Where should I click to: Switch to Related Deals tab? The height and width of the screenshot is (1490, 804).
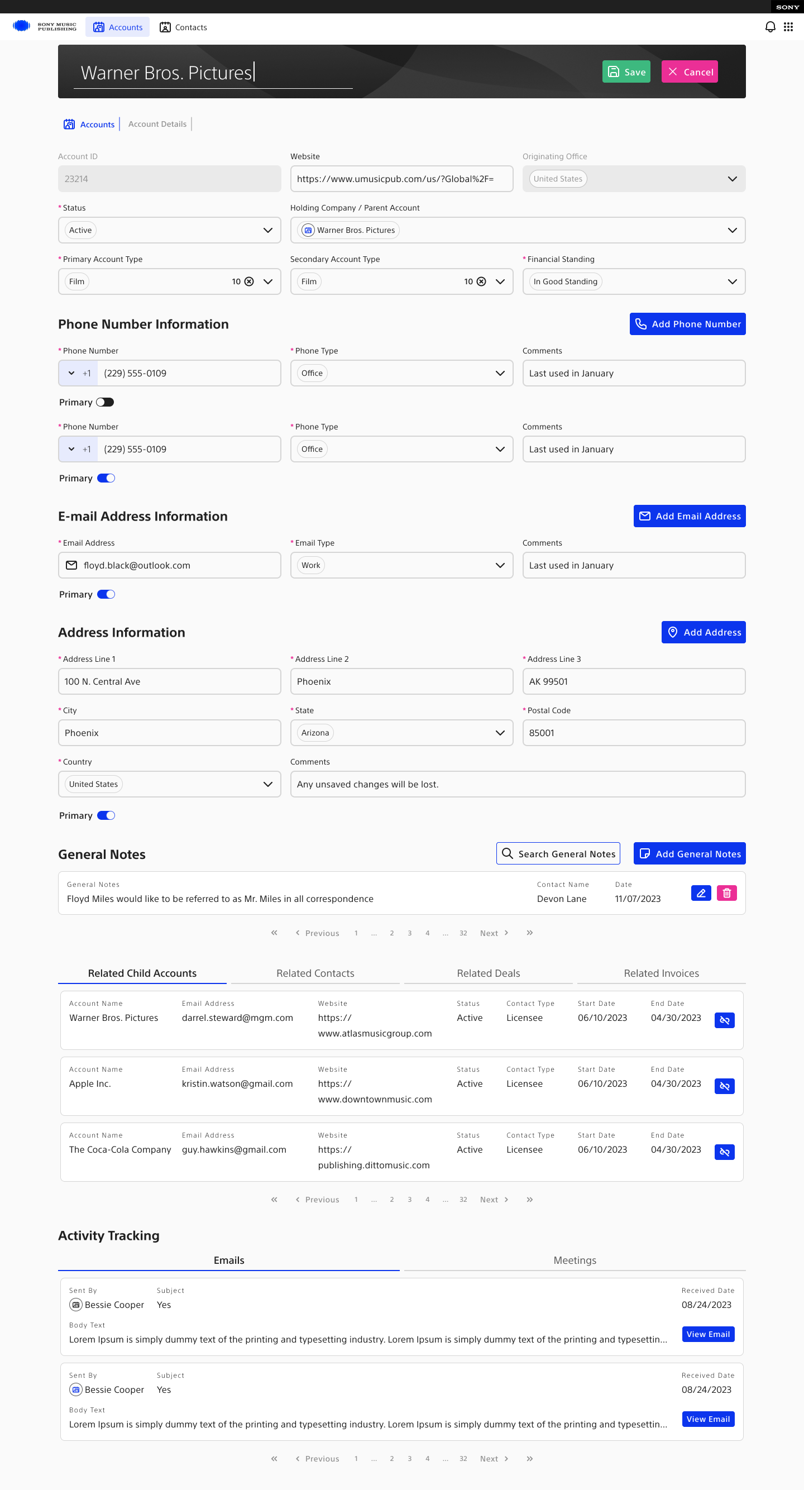tap(488, 973)
